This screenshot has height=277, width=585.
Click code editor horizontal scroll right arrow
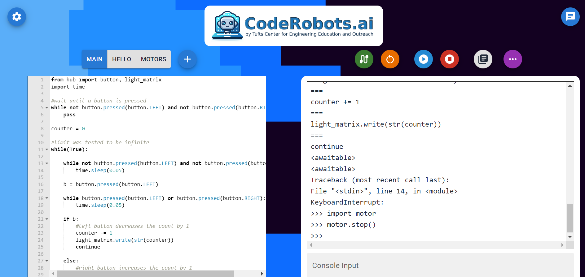coord(262,274)
